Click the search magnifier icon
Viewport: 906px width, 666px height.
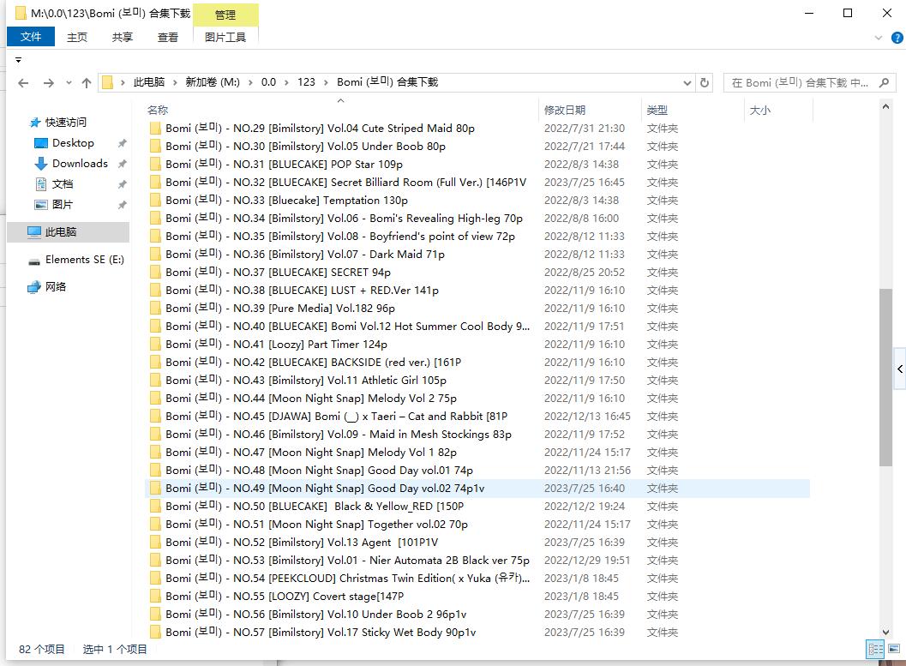point(884,82)
